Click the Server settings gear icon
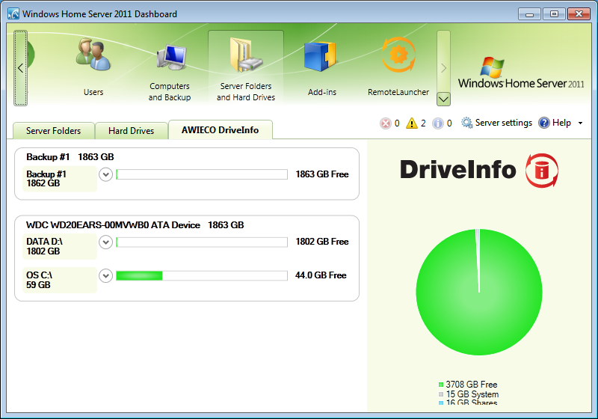Viewport: 598px width, 419px height. pos(466,123)
